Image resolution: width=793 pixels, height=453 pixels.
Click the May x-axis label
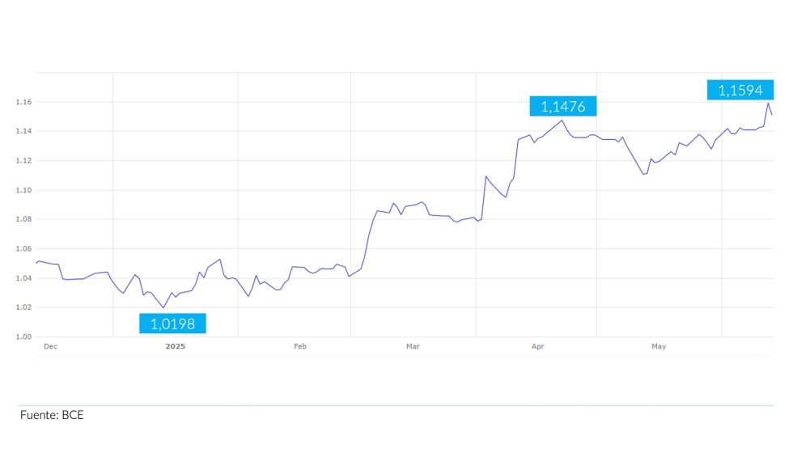[659, 346]
